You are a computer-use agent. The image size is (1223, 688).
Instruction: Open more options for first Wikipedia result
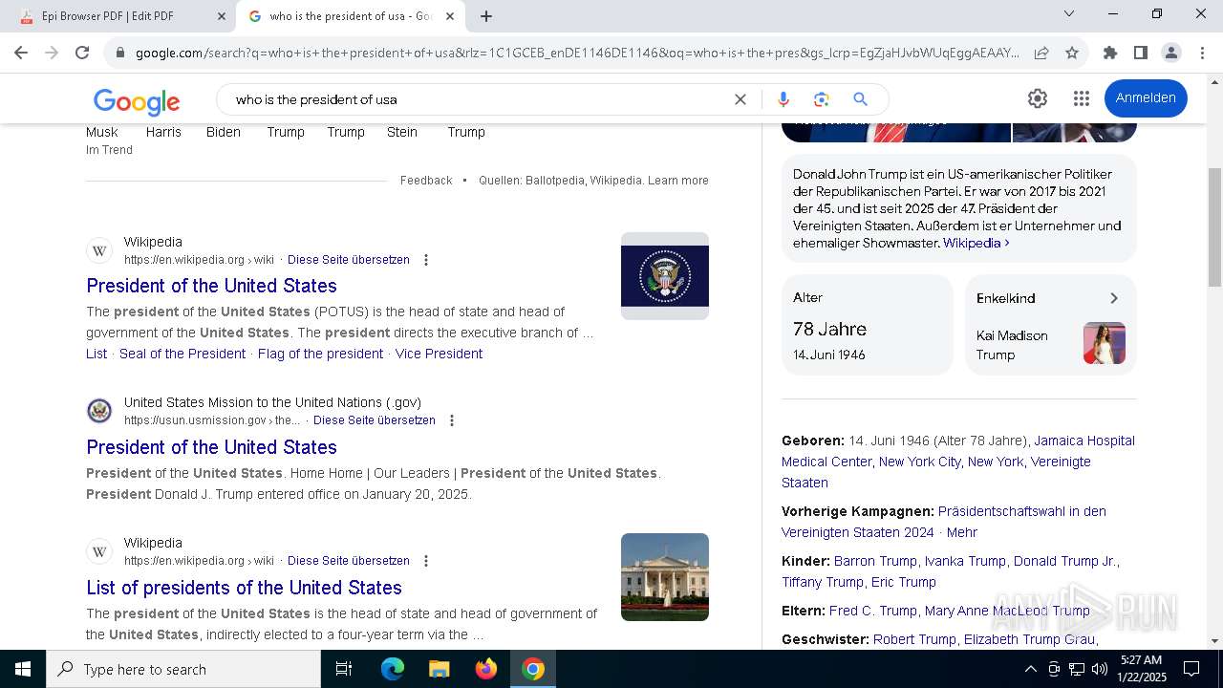point(426,260)
